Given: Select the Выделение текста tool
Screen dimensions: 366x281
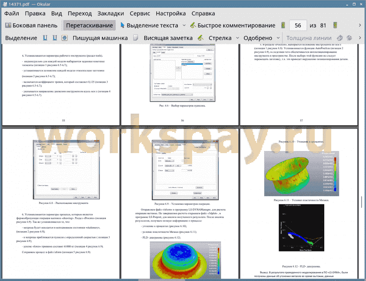Looking at the screenshot, I should [x=149, y=26].
